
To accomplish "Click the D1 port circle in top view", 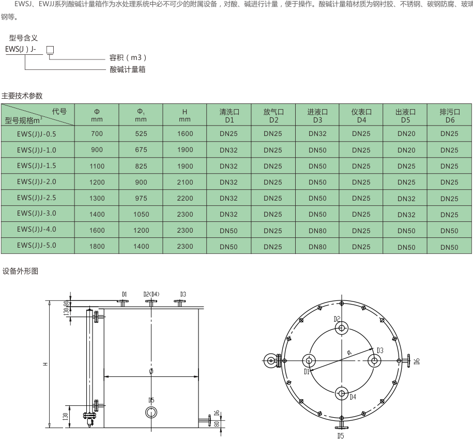I will click(x=309, y=361).
